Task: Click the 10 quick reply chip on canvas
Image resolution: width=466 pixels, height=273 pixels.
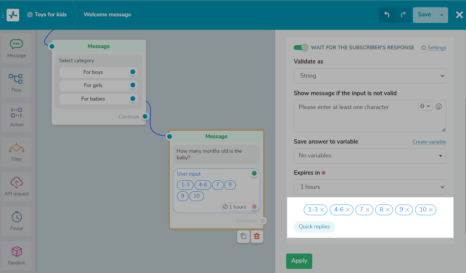Action: (196, 196)
